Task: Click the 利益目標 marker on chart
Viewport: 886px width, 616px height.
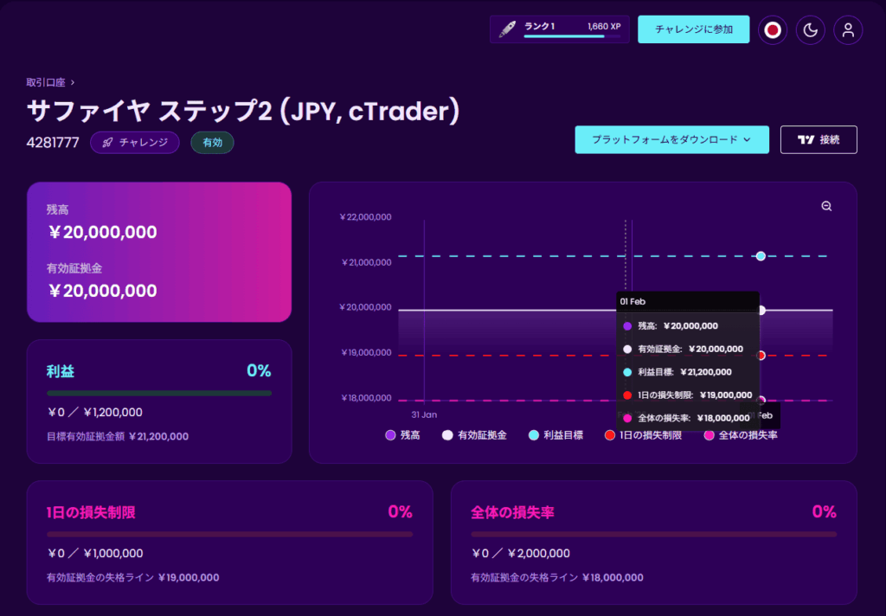Action: [x=761, y=256]
